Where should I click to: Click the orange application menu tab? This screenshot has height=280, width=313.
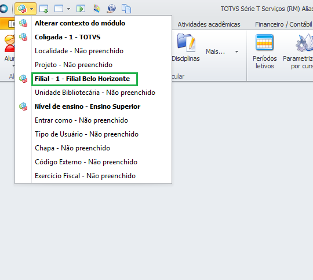[x=8, y=24]
